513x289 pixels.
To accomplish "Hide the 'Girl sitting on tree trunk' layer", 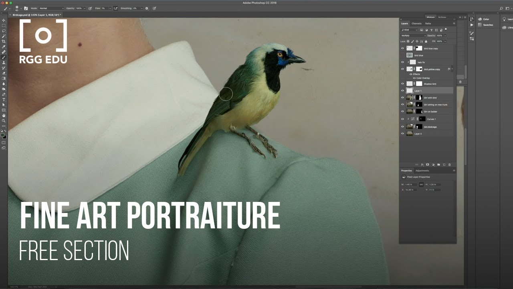I will [x=403, y=104].
